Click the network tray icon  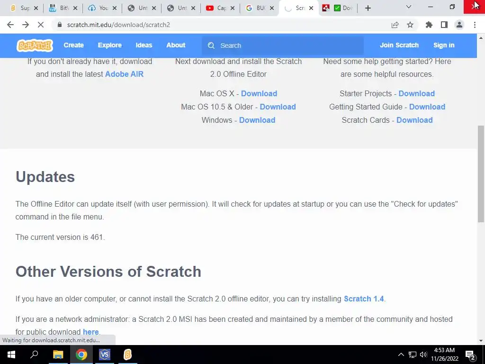pos(413,355)
